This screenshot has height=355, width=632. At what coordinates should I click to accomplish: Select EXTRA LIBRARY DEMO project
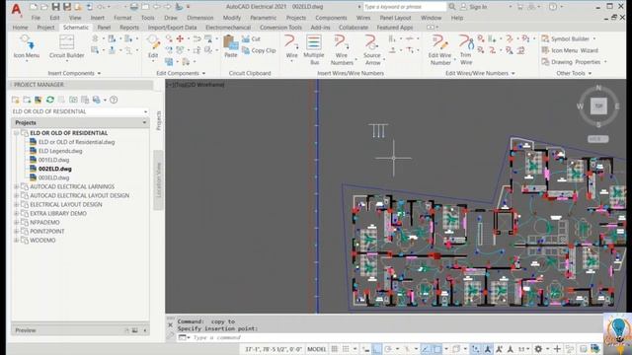point(58,213)
